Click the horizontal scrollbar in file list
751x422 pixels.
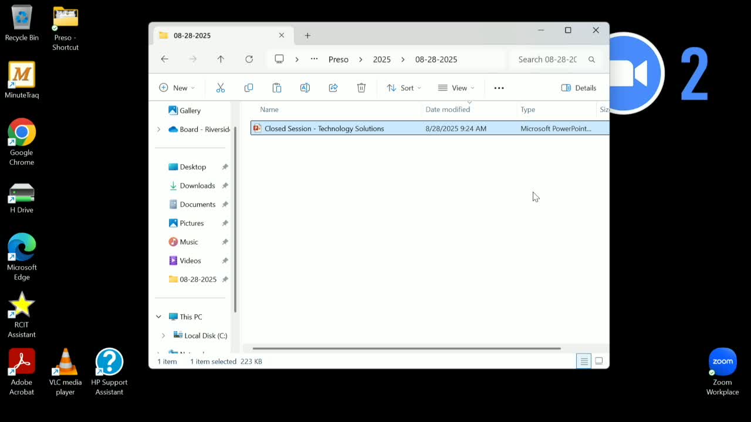(x=406, y=348)
